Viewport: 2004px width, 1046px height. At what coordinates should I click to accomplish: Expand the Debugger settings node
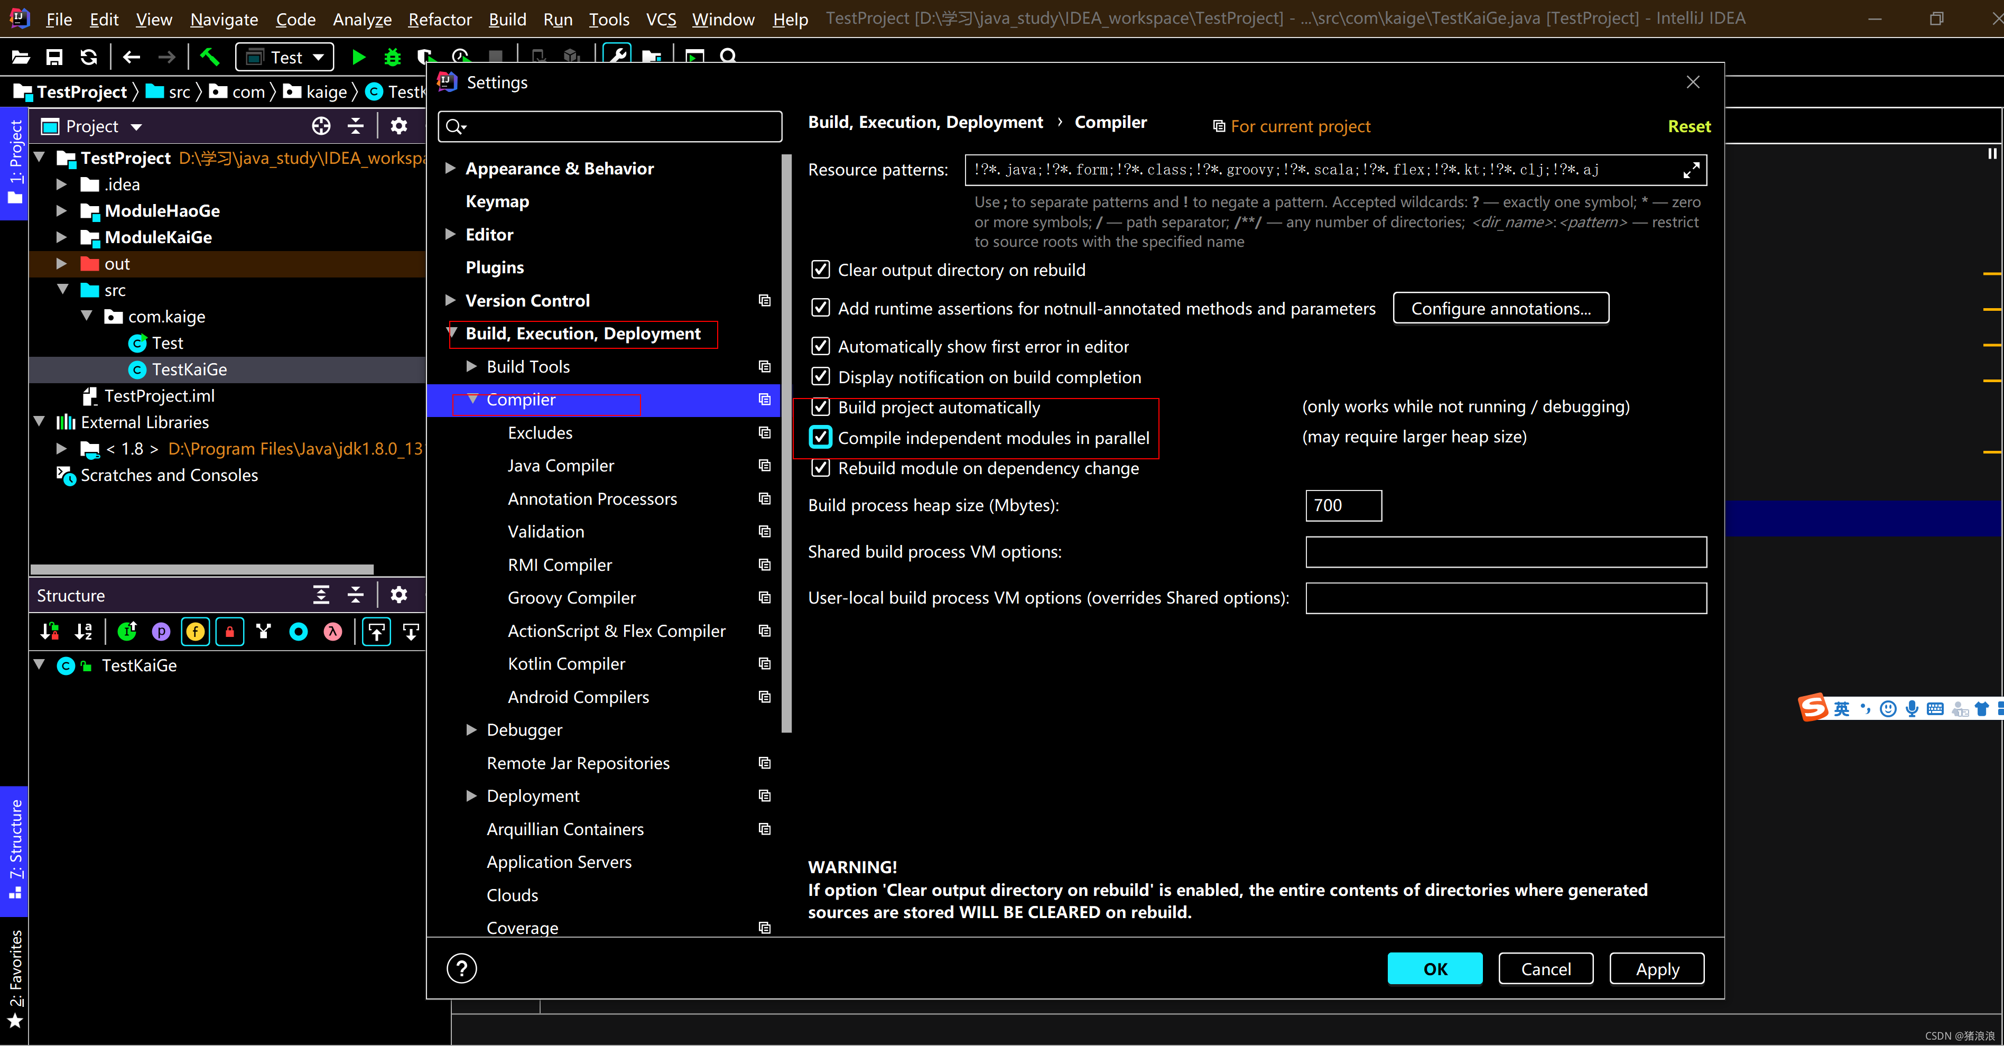(471, 729)
